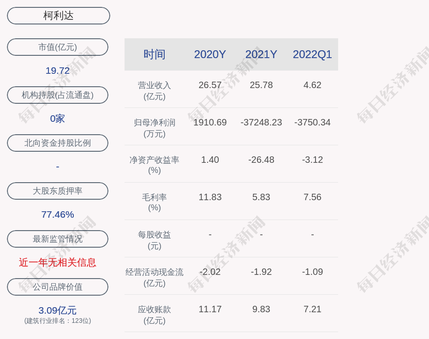Click net profit value 1910.69
Viewport: 429px width, 339px height.
pos(210,122)
